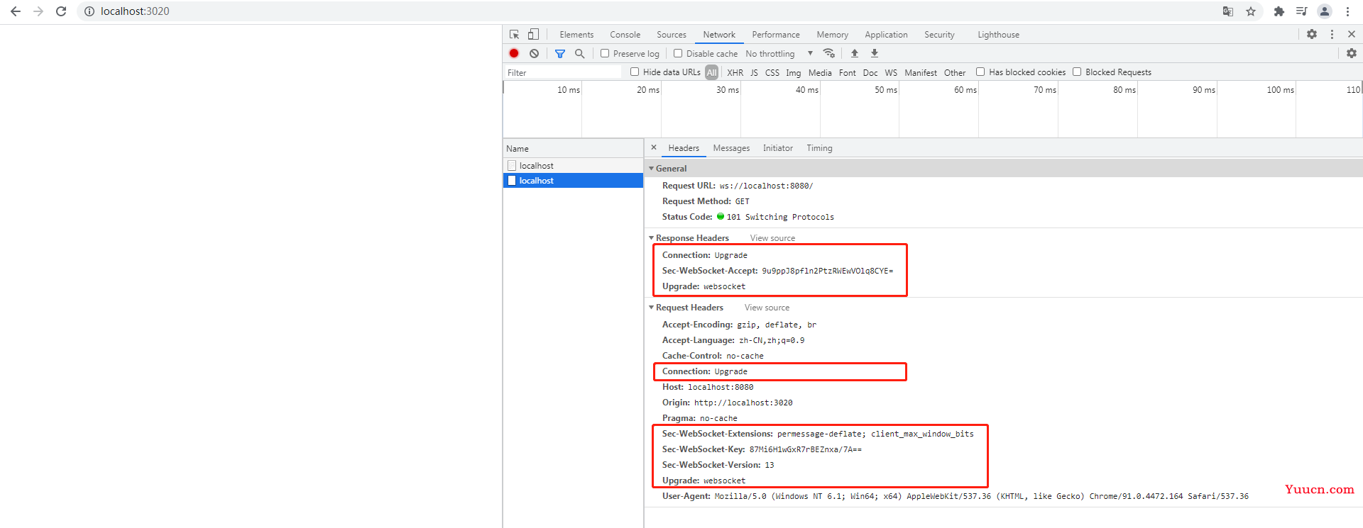Viewport: 1363px width, 528px height.
Task: Open the Performance panel
Action: pos(776,35)
